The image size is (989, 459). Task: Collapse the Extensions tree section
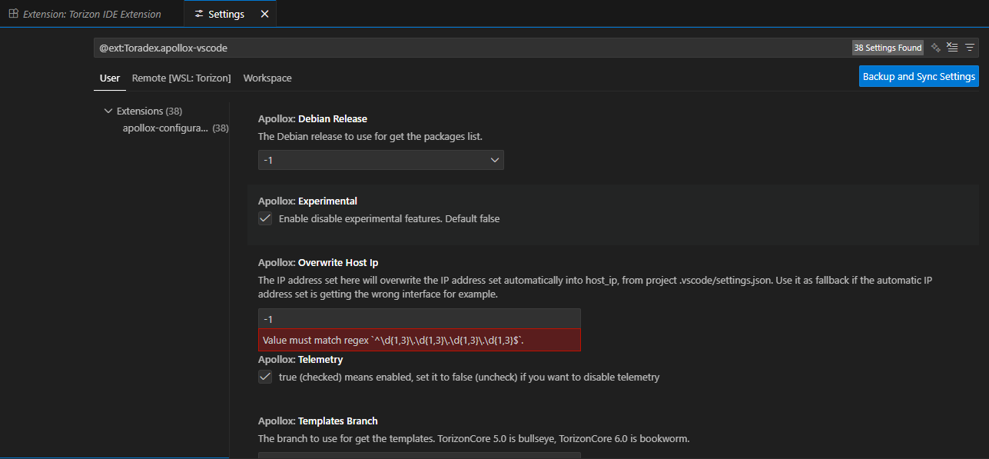tap(108, 111)
